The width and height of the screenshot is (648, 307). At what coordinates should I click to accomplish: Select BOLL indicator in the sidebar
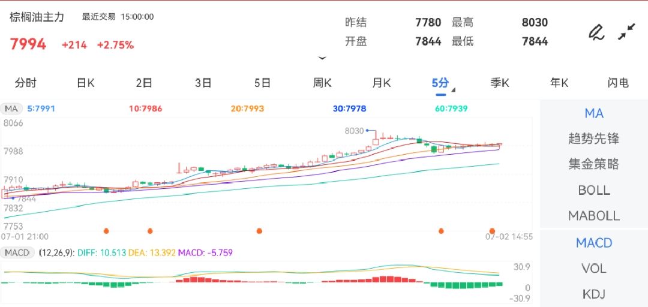click(x=594, y=190)
